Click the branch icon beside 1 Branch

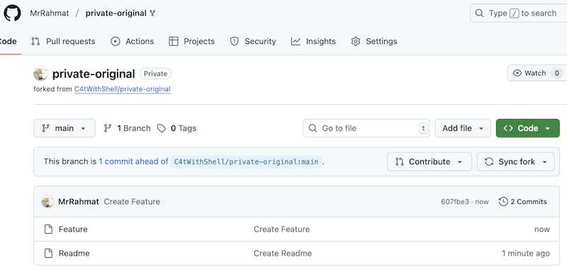point(108,128)
